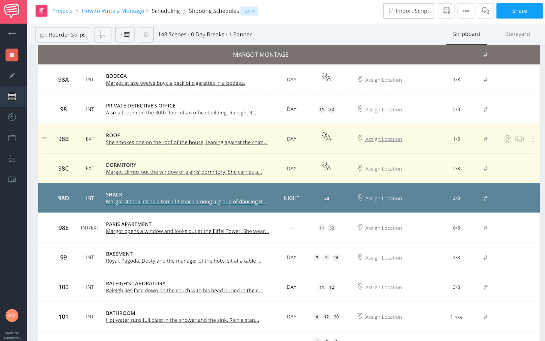Click the print icon button

446,11
